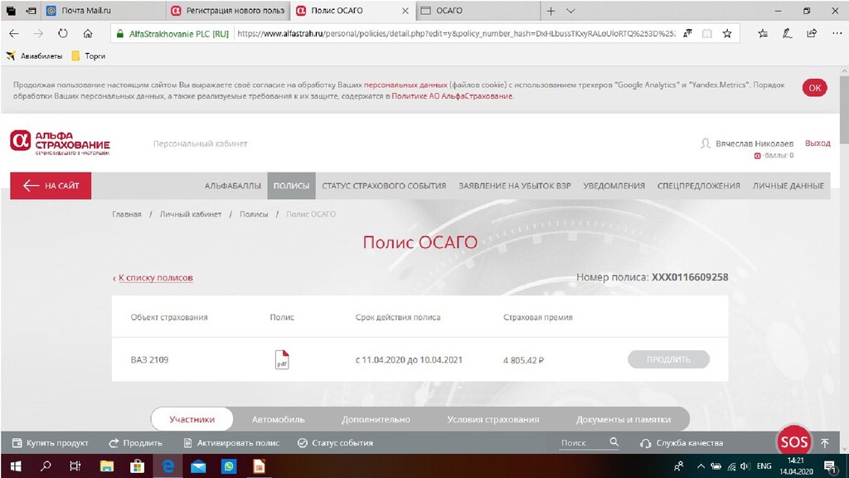The height and width of the screenshot is (478, 849).
Task: Open Авиабилеты bookmark in favorites bar
Action: (34, 56)
